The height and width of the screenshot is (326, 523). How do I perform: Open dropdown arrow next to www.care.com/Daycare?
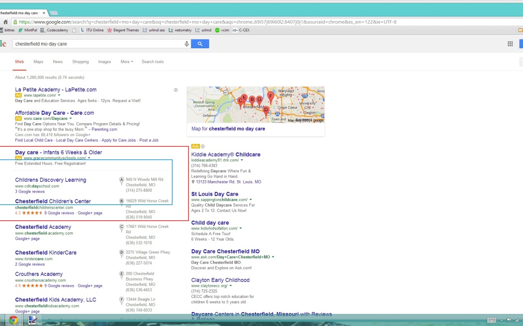click(x=70, y=118)
